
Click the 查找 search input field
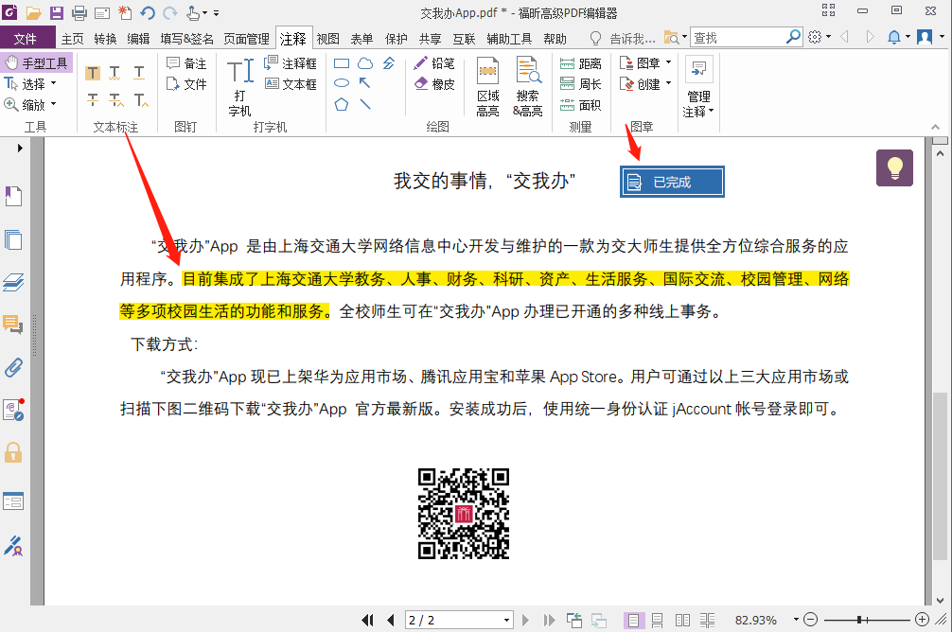pos(738,38)
